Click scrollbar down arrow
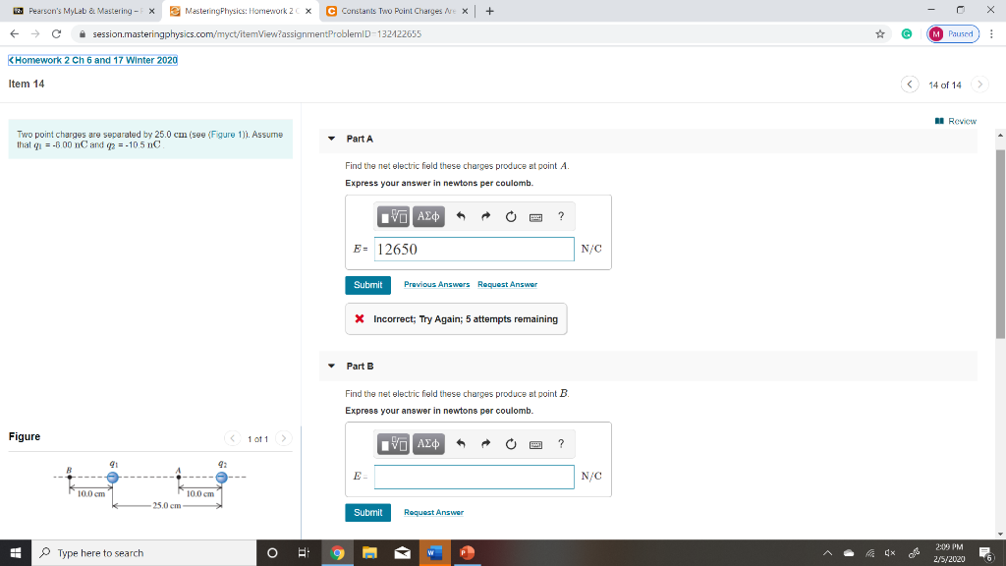This screenshot has width=1006, height=566. pos(1000,534)
